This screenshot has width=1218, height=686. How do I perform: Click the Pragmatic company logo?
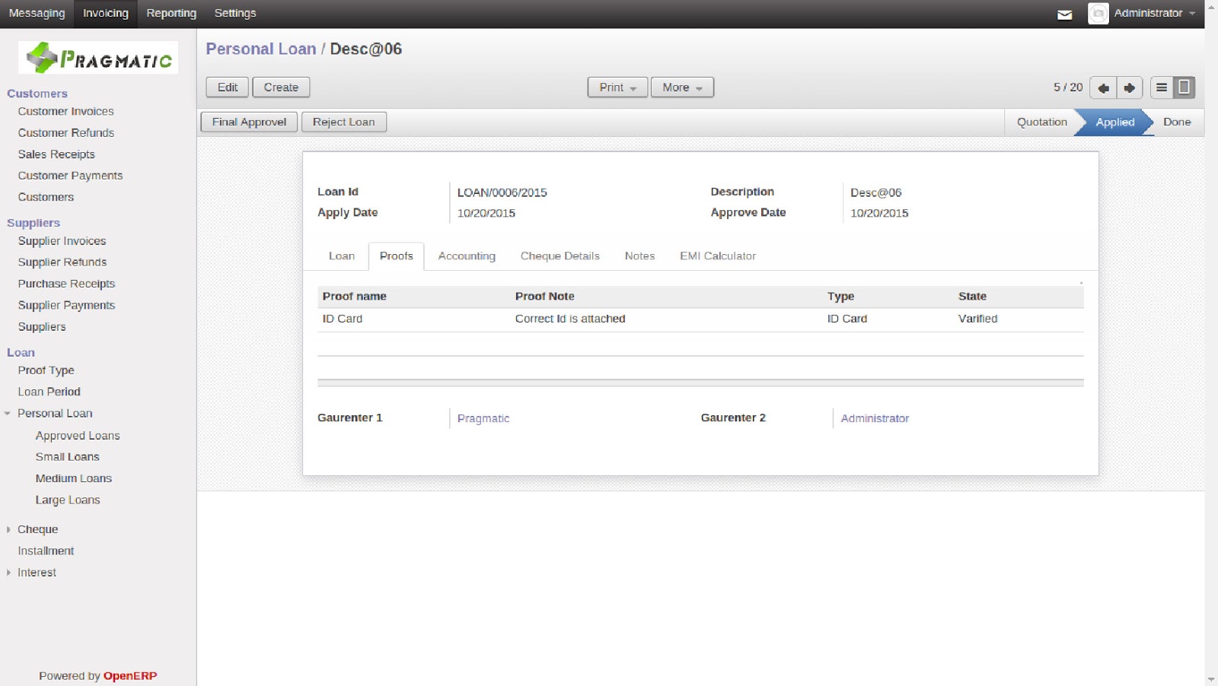coord(98,58)
